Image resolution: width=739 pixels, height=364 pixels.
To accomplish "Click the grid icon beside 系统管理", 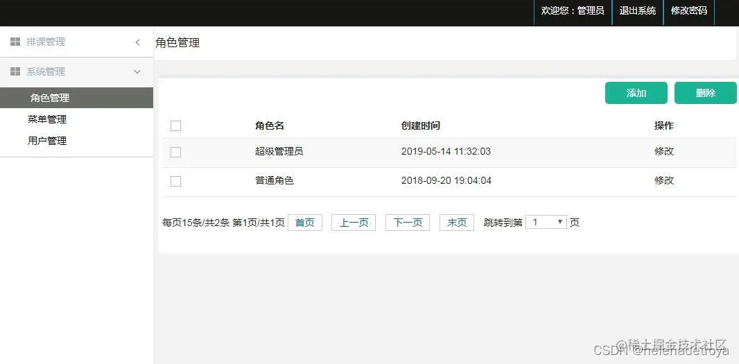I will (15, 71).
